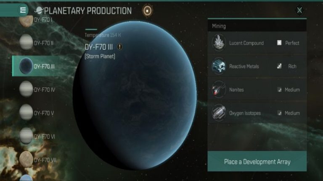Screen dimensions: 323x181
Task: Click the Saturn planet logo icon
Action: pos(39,10)
